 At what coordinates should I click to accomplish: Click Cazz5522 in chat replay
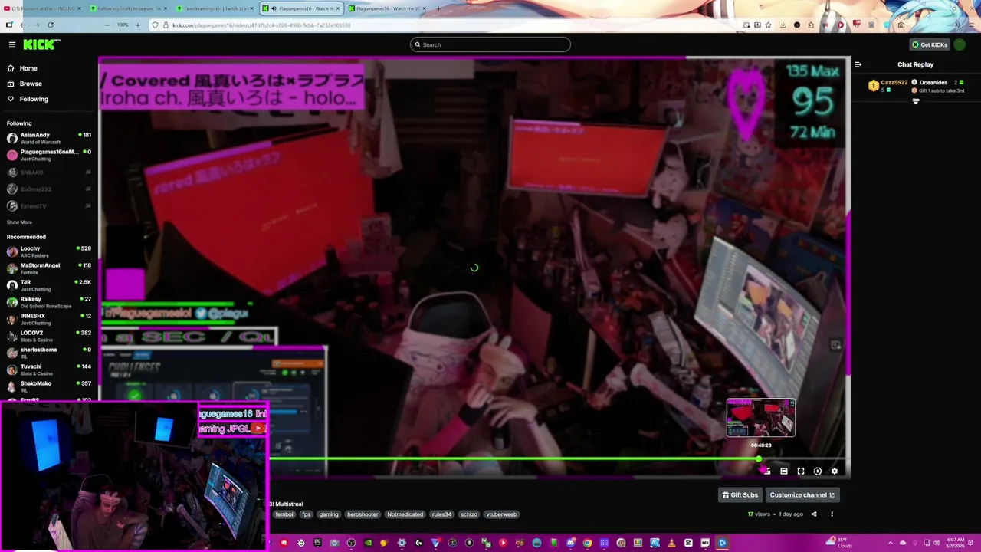(x=894, y=82)
